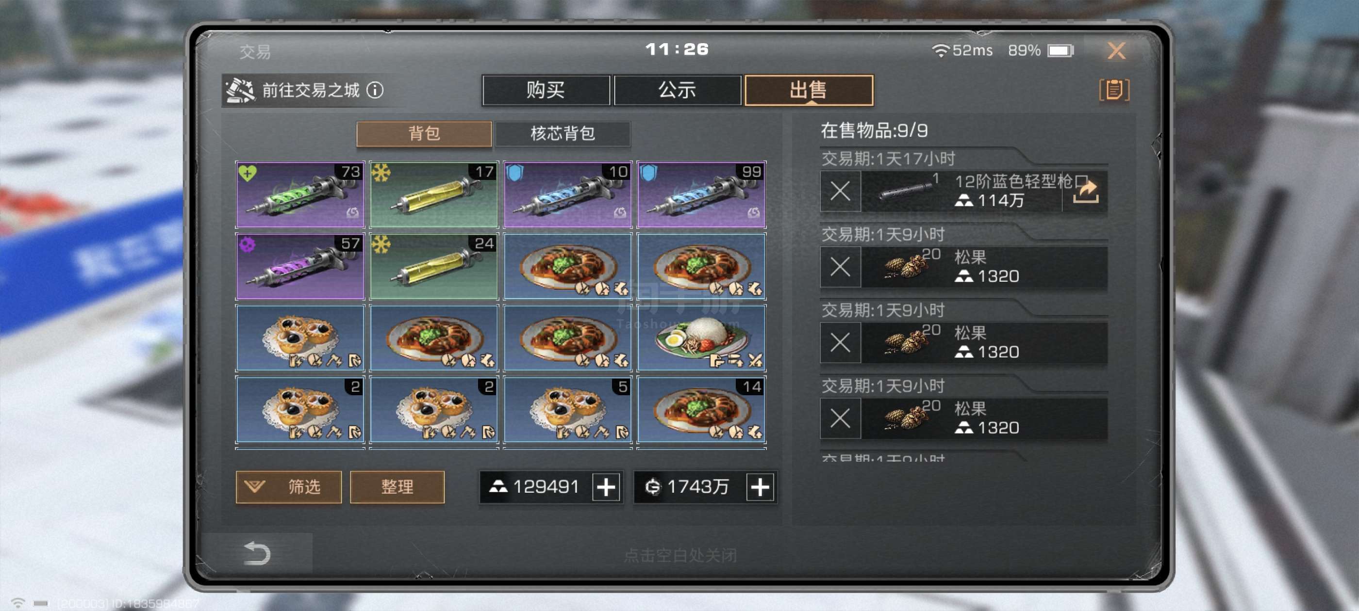Select the green syringe stack of 73
Screen dimensions: 1359x611
pos(299,194)
